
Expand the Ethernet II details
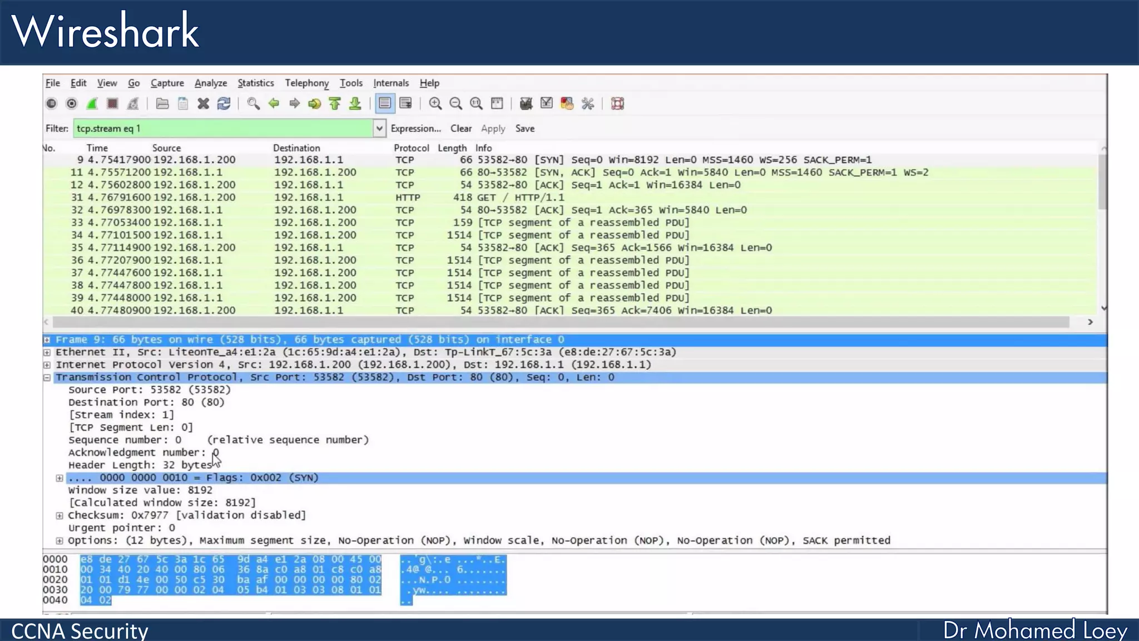click(x=47, y=352)
